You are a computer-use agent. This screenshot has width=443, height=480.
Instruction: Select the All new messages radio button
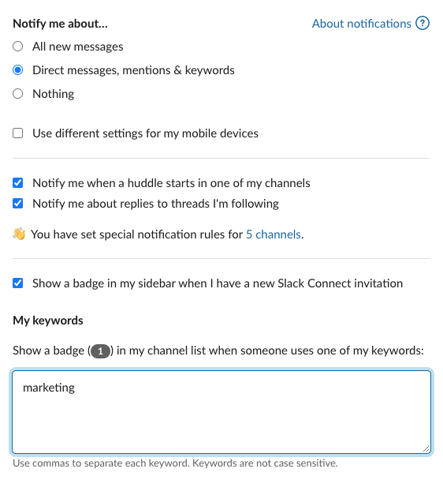tap(17, 47)
